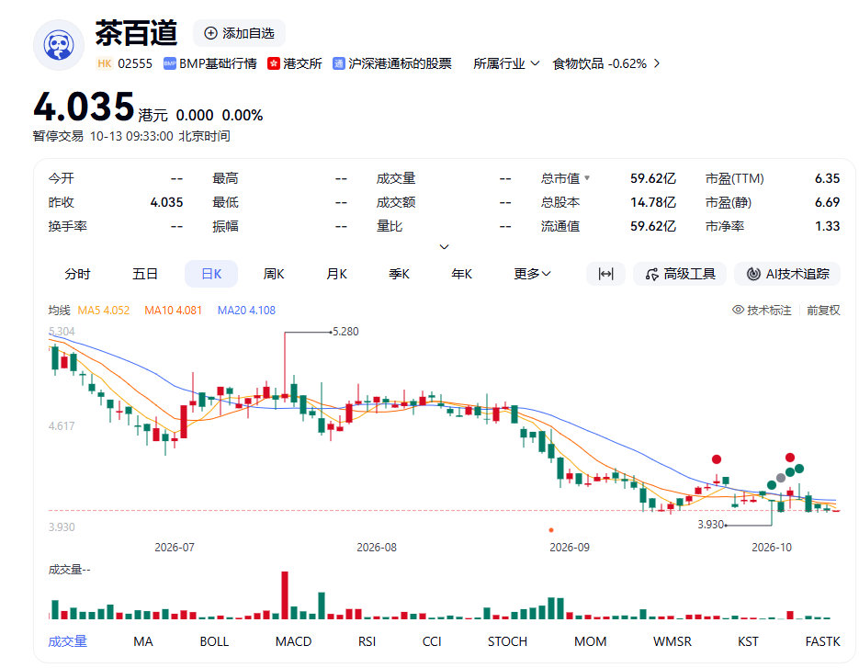Select the FASTK indicator tab
Image resolution: width=859 pixels, height=668 pixels.
[x=822, y=641]
